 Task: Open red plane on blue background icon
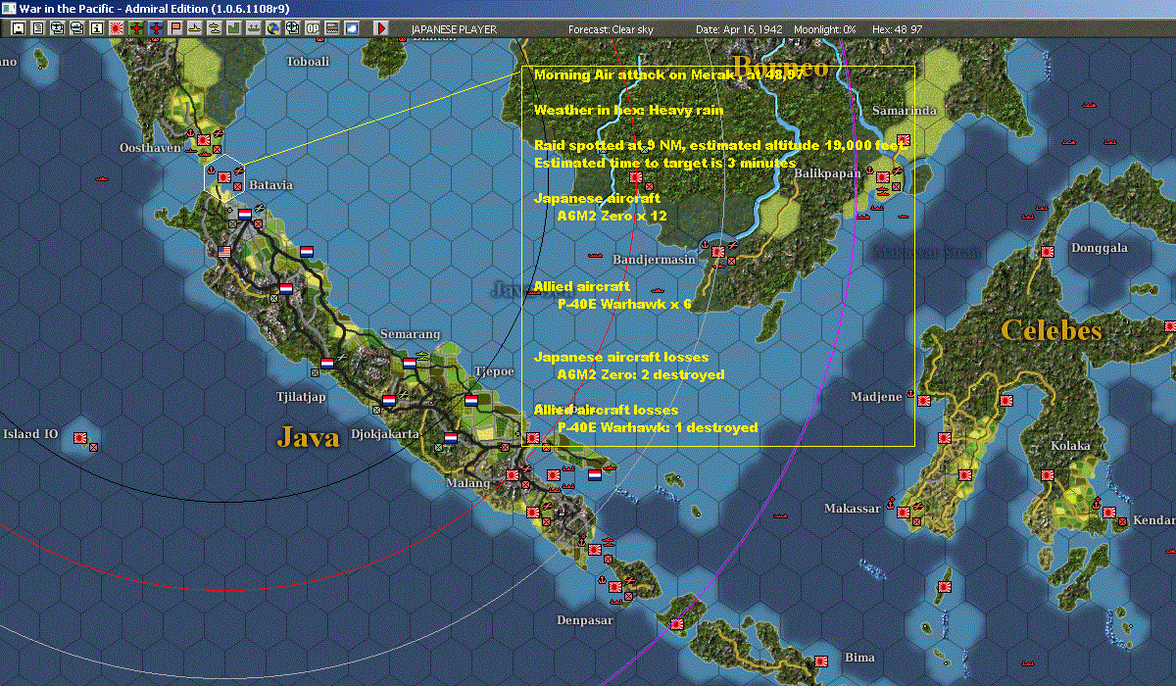pos(156,28)
